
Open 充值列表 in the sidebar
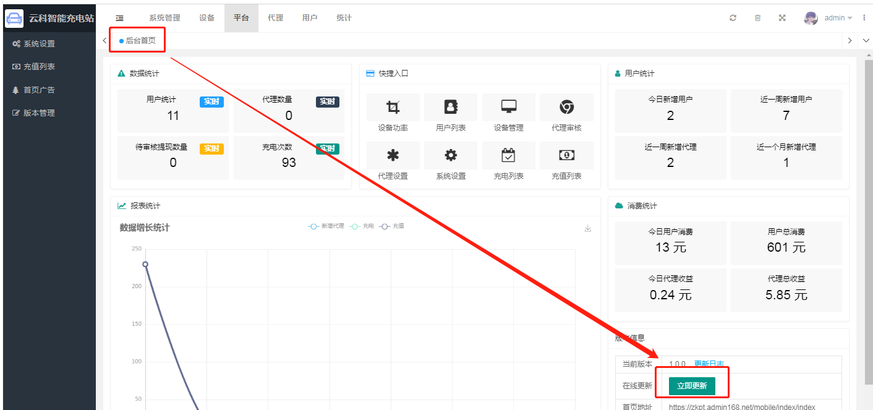tap(49, 67)
